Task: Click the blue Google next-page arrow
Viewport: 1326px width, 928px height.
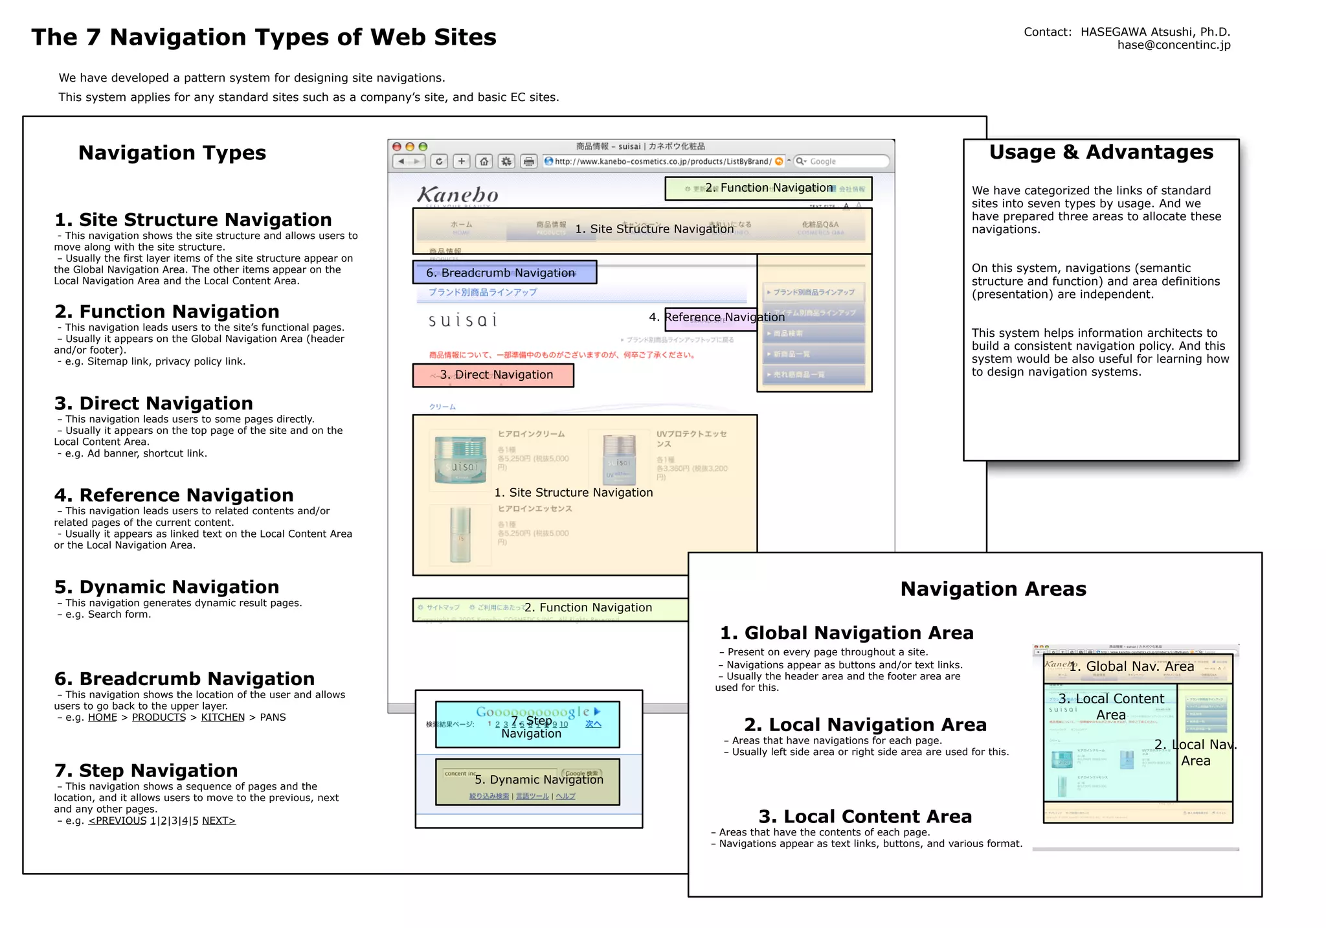Action: pyautogui.click(x=597, y=711)
